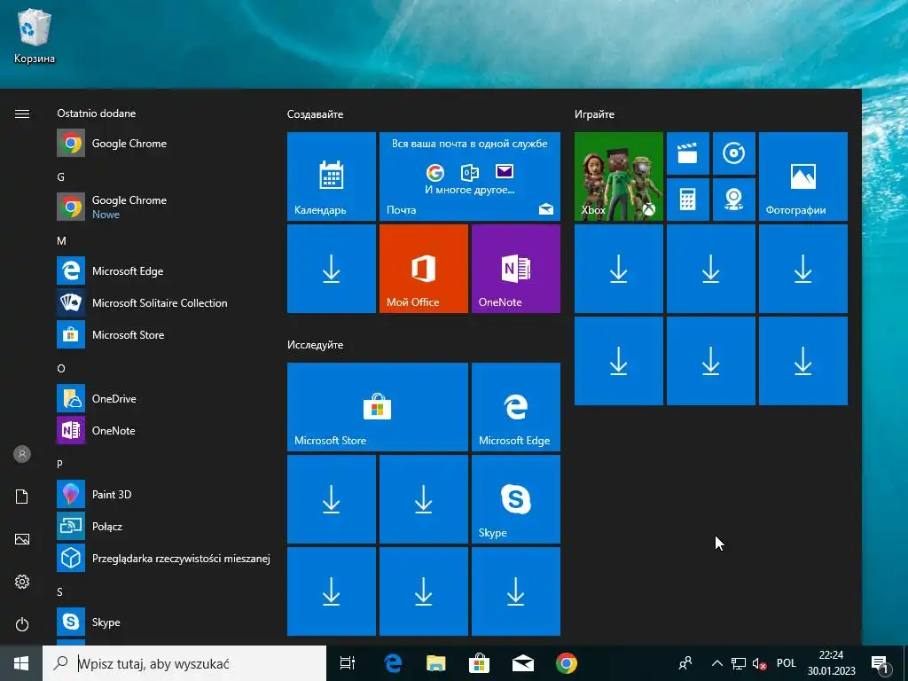Open Chrome from the taskbar
Viewport: 908px width, 681px height.
click(567, 663)
